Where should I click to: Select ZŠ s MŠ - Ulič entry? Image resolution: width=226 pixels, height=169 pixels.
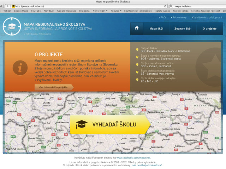pos(149,81)
